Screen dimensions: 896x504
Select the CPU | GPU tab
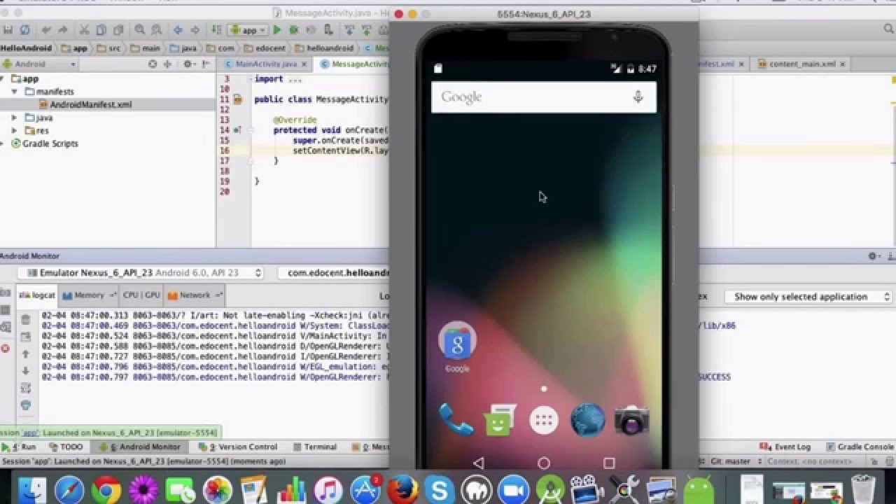141,295
